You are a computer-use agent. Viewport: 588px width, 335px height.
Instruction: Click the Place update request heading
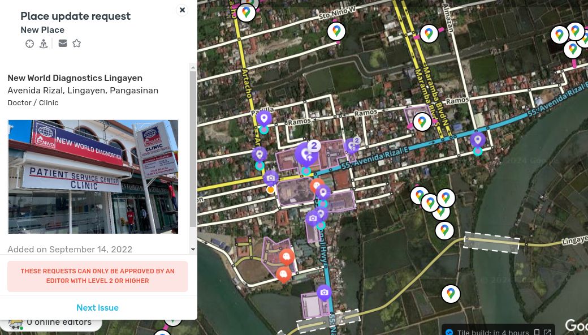pos(75,16)
